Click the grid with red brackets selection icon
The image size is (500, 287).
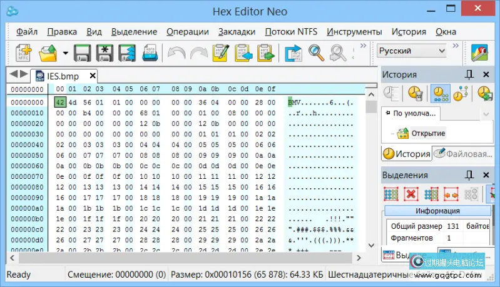click(431, 194)
